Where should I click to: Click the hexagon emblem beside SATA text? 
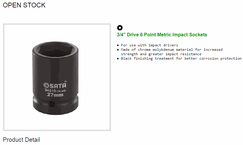point(46,85)
